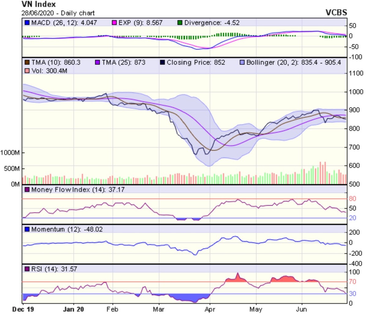
Task: Select the purple TMA (25) legend marker
Action: (x=98, y=63)
